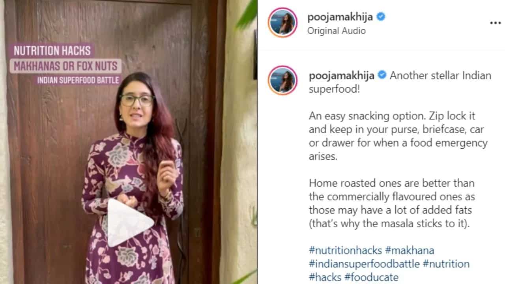Open the three-dot more options menu
The height and width of the screenshot is (284, 505).
click(x=495, y=23)
